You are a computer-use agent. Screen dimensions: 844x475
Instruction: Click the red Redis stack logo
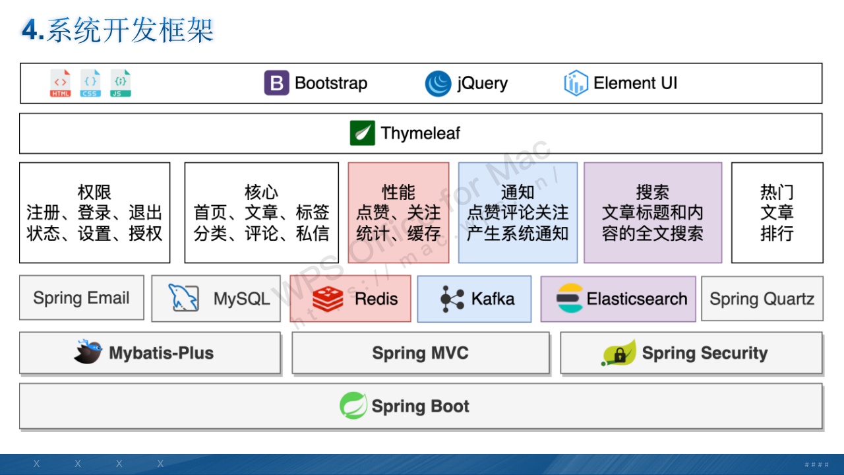point(328,299)
